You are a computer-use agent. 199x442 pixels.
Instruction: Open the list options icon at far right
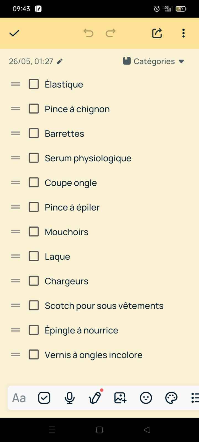point(195,398)
